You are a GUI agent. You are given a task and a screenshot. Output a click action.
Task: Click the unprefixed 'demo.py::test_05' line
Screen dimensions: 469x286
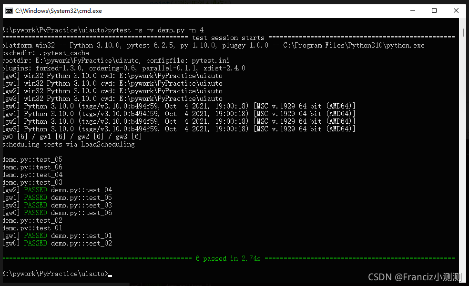tap(32, 160)
